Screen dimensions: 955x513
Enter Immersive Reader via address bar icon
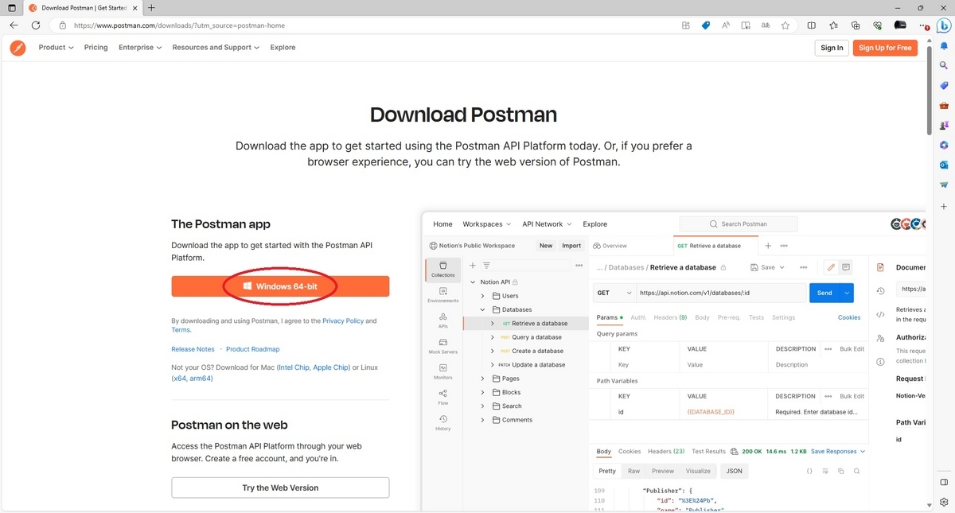[x=746, y=25]
